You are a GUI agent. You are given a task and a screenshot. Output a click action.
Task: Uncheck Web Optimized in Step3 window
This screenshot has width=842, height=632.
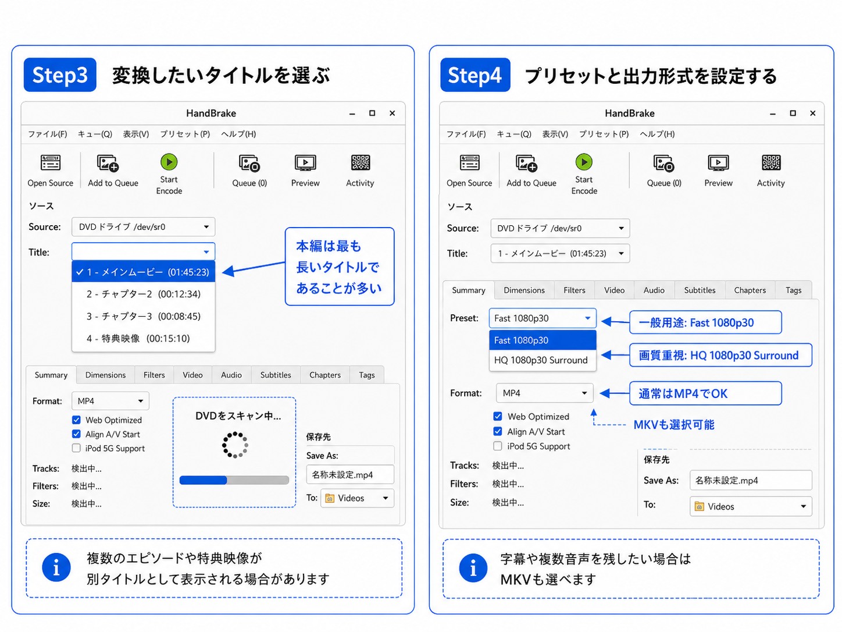(x=76, y=420)
